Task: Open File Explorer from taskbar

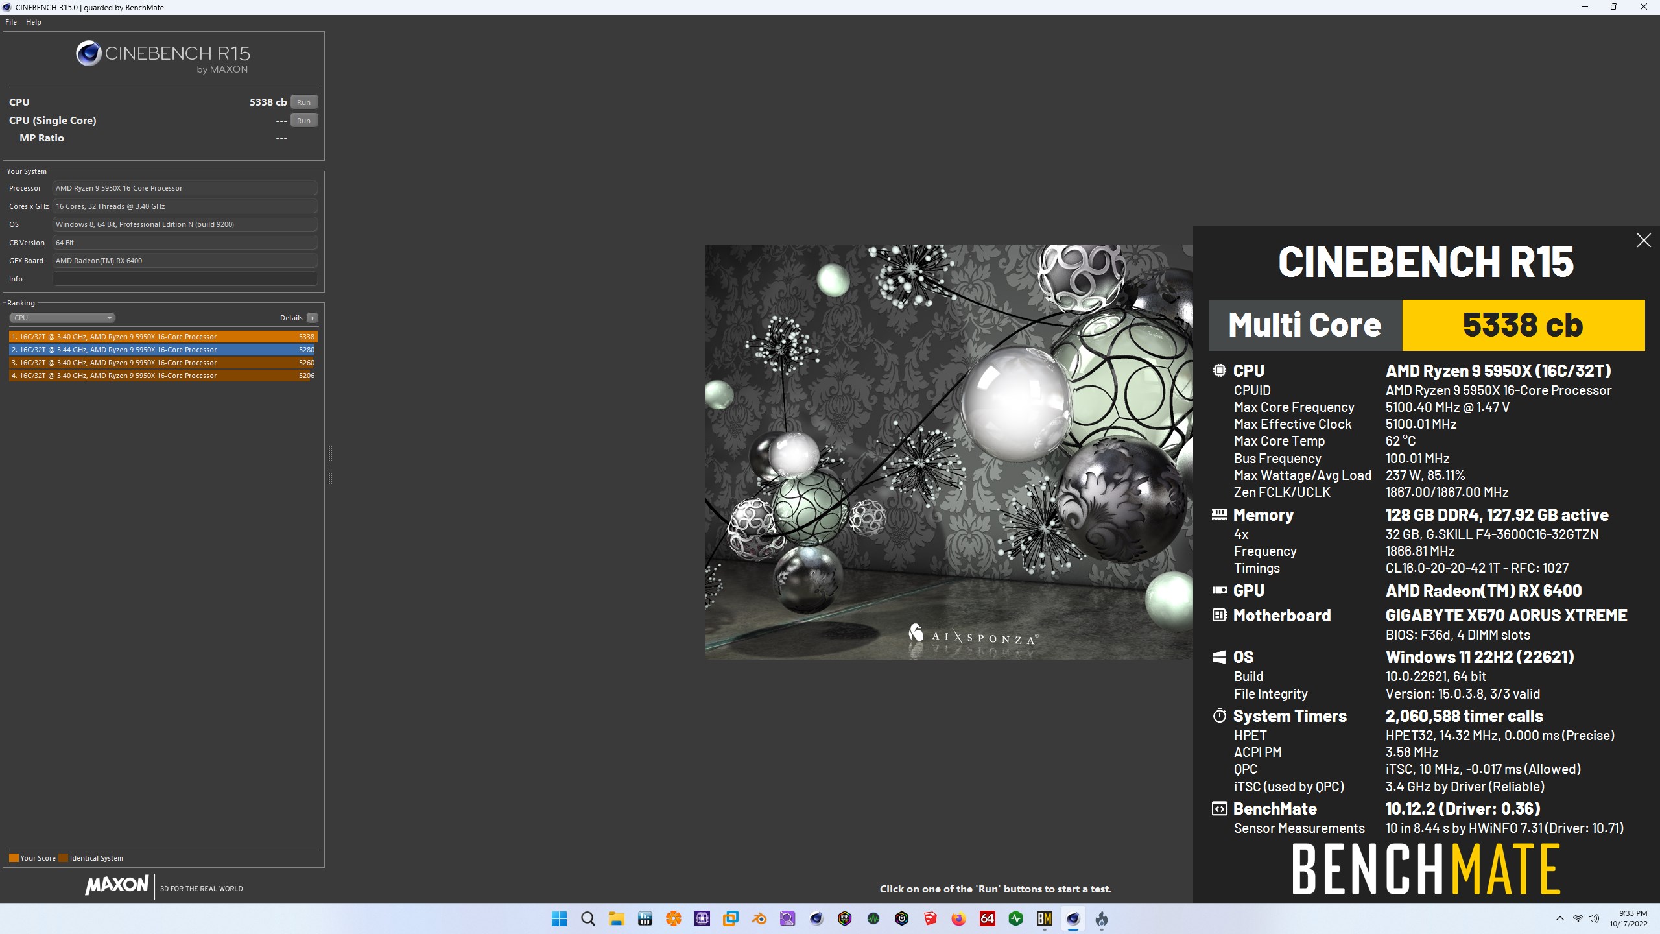Action: coord(616,919)
